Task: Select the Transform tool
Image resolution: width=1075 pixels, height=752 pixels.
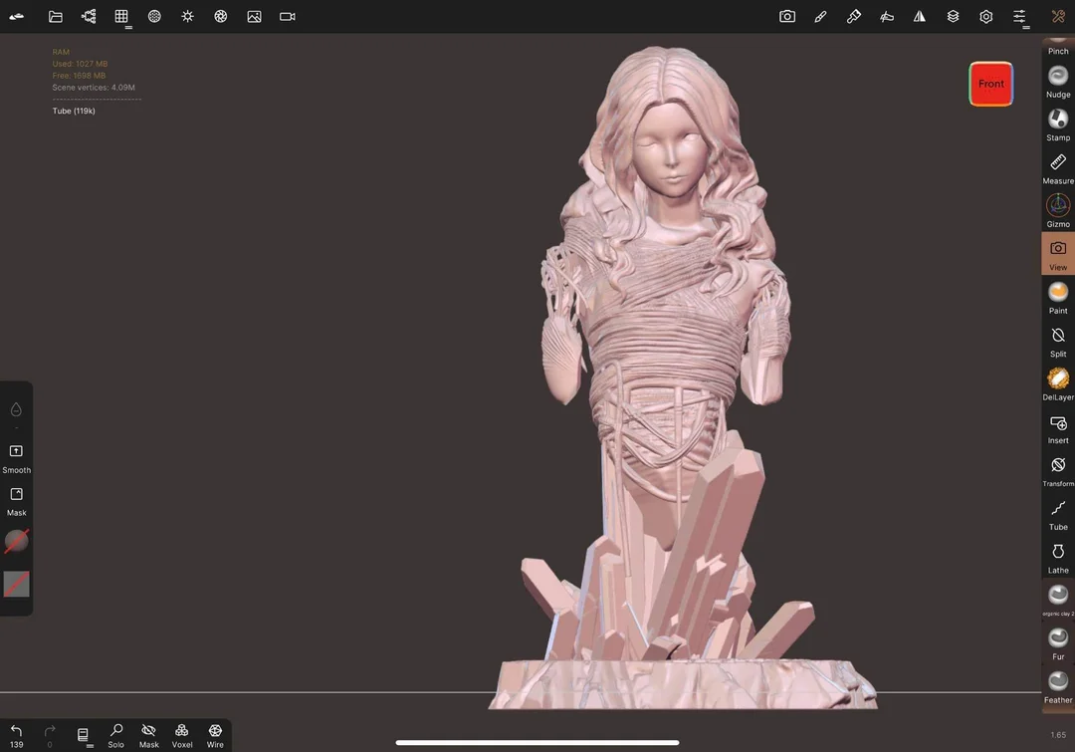Action: point(1058,471)
